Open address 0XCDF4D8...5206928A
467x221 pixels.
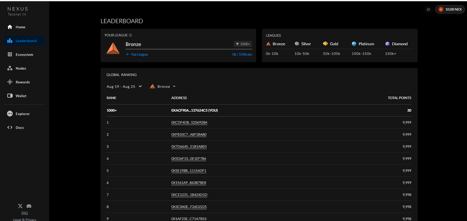[x=189, y=123]
